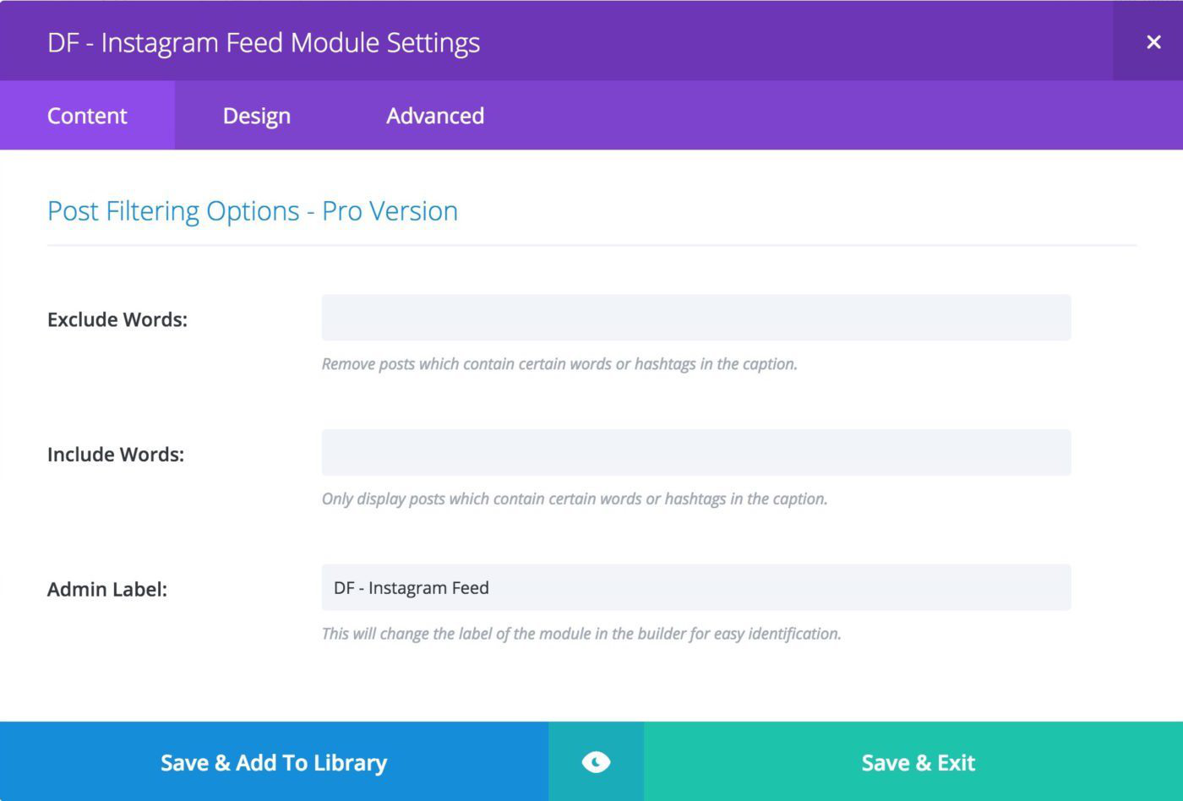The image size is (1183, 801).
Task: Edit the Admin Label field value
Action: pyautogui.click(x=696, y=587)
